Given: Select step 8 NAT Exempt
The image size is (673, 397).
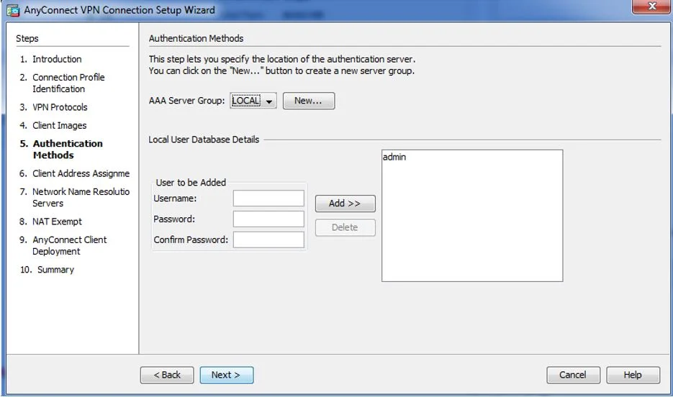Looking at the screenshot, I should tap(50, 222).
